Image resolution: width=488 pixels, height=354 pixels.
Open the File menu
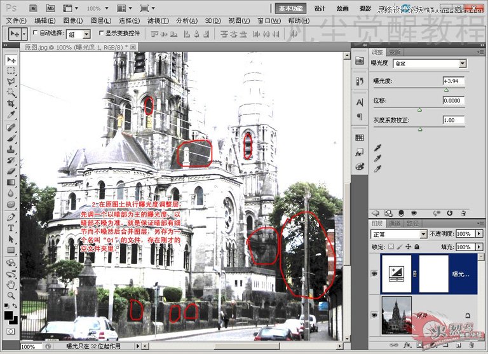16,20
